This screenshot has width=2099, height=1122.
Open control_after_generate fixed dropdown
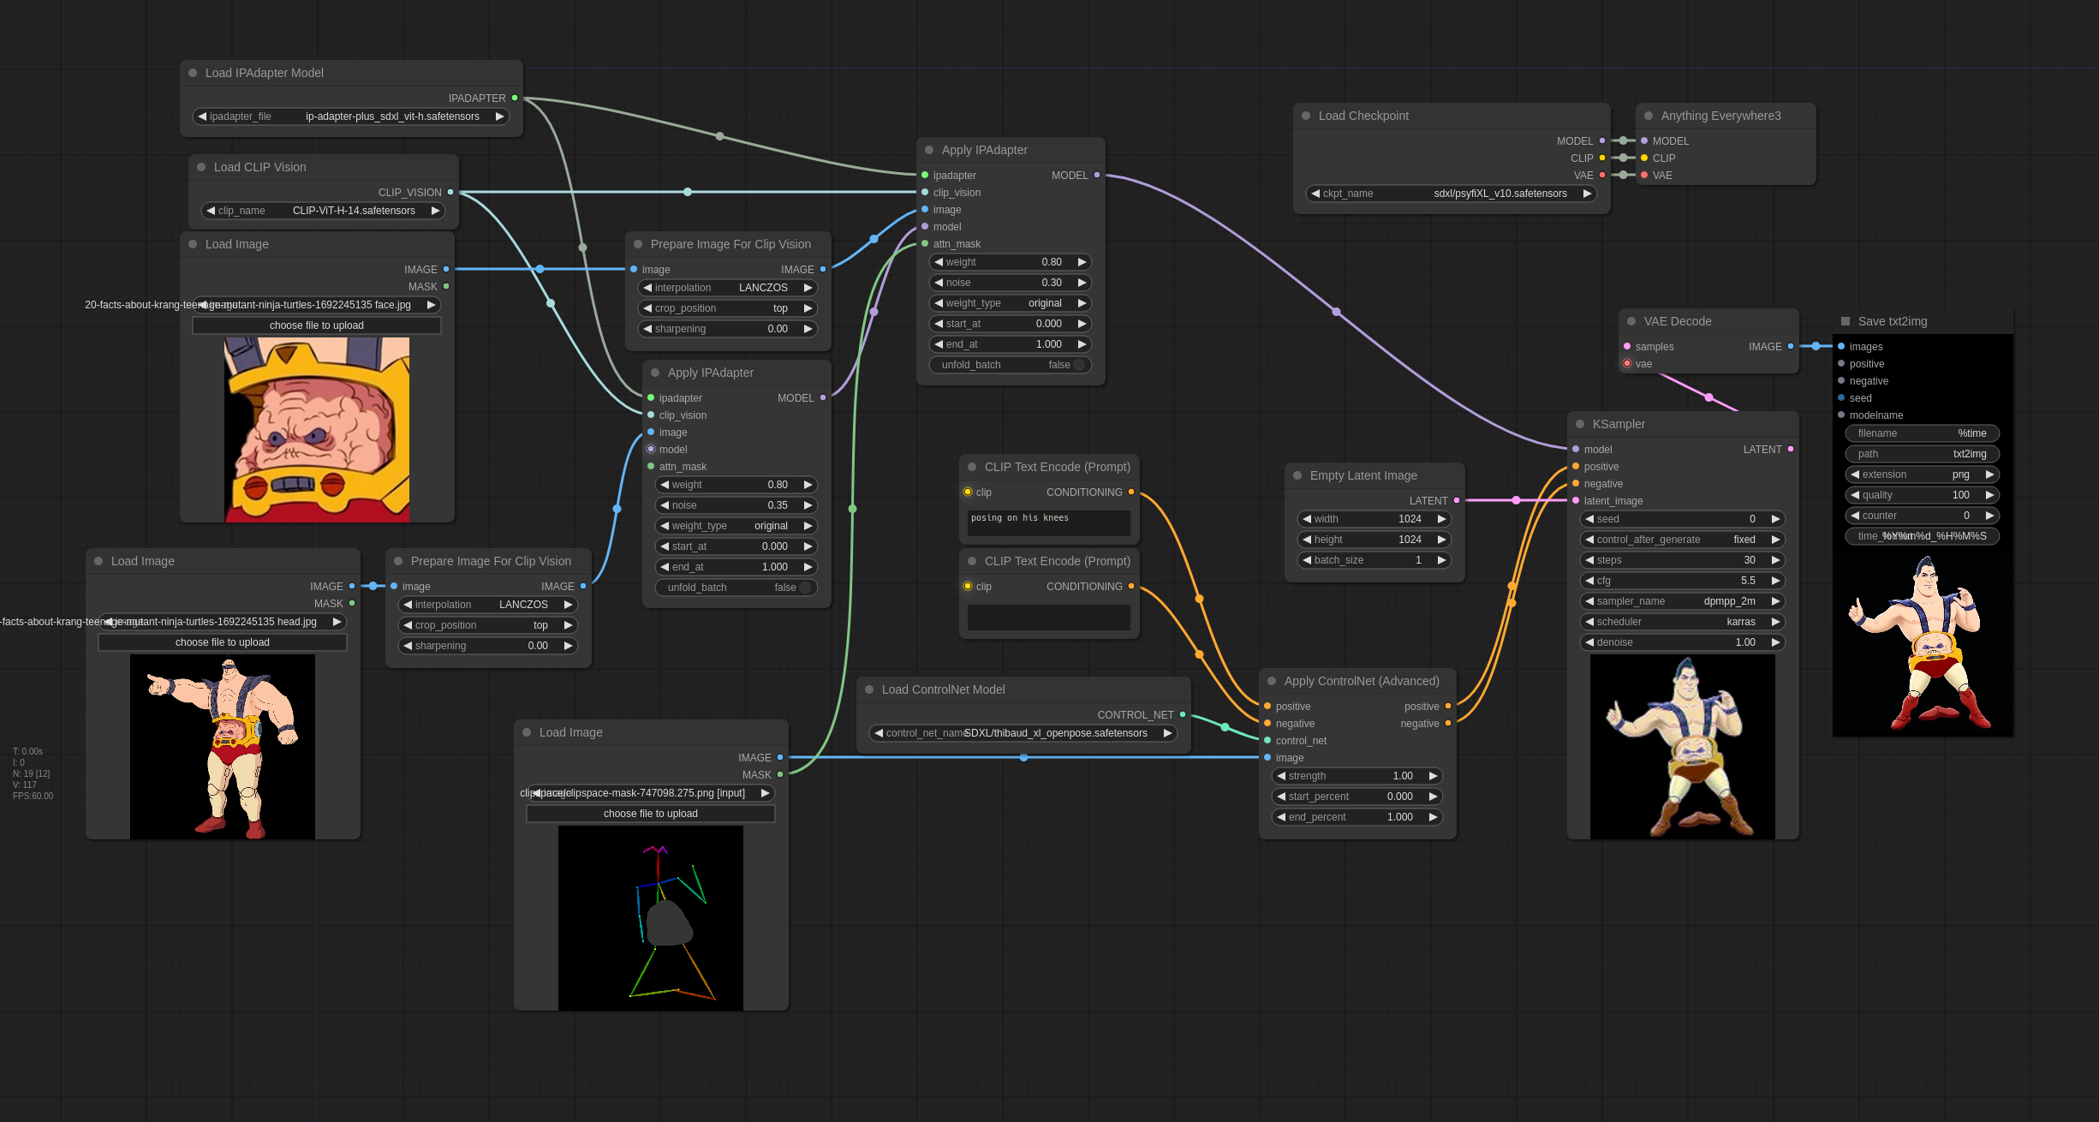[1683, 540]
